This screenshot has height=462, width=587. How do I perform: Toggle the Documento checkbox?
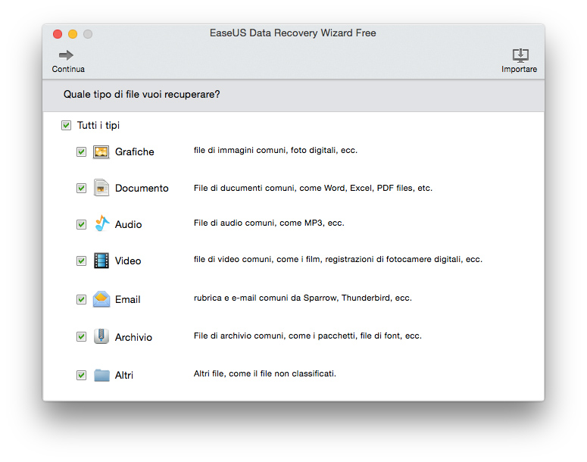coord(81,188)
